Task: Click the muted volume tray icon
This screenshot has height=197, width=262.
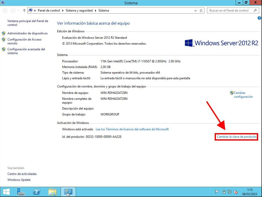Action: (236, 192)
